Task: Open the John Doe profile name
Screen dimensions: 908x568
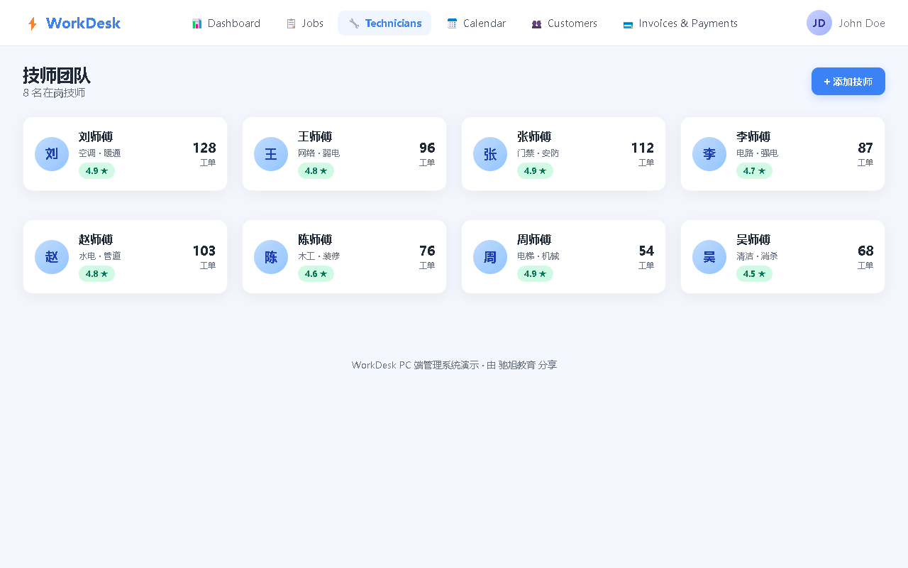Action: pos(862,23)
